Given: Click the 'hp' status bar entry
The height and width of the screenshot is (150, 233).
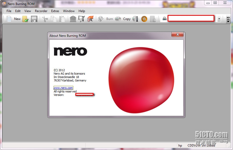Looking at the screenshot, I should pos(180,146).
